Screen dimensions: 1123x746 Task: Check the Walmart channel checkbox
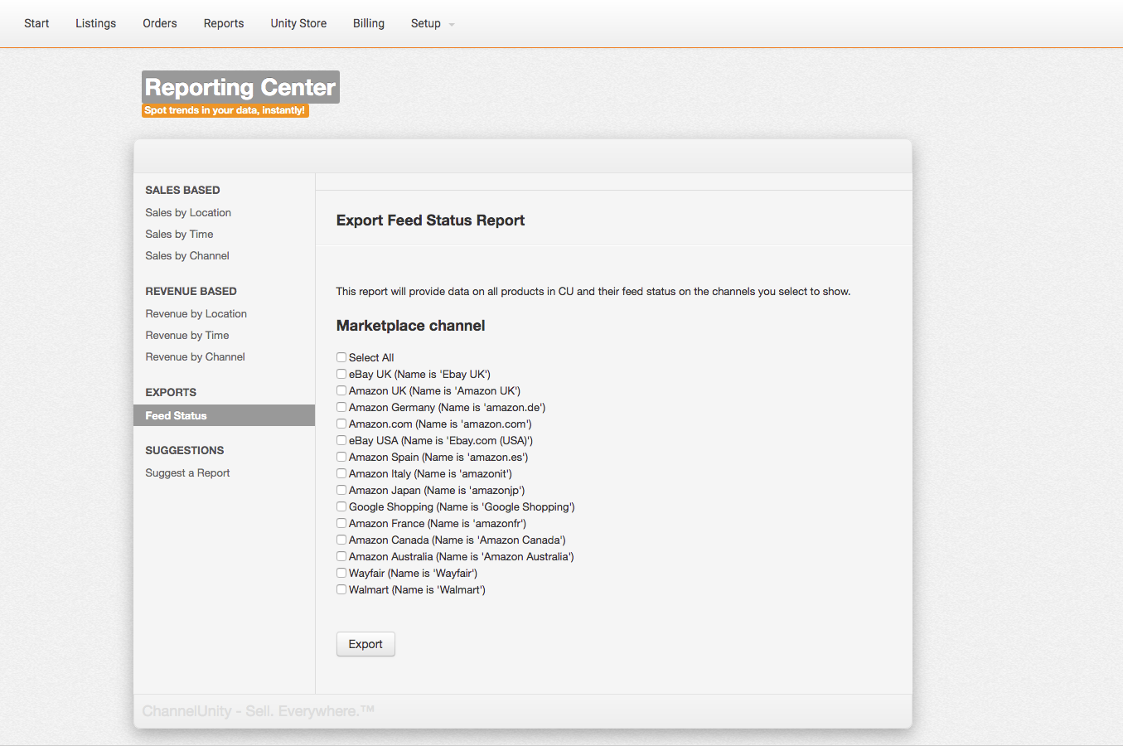[x=341, y=589]
